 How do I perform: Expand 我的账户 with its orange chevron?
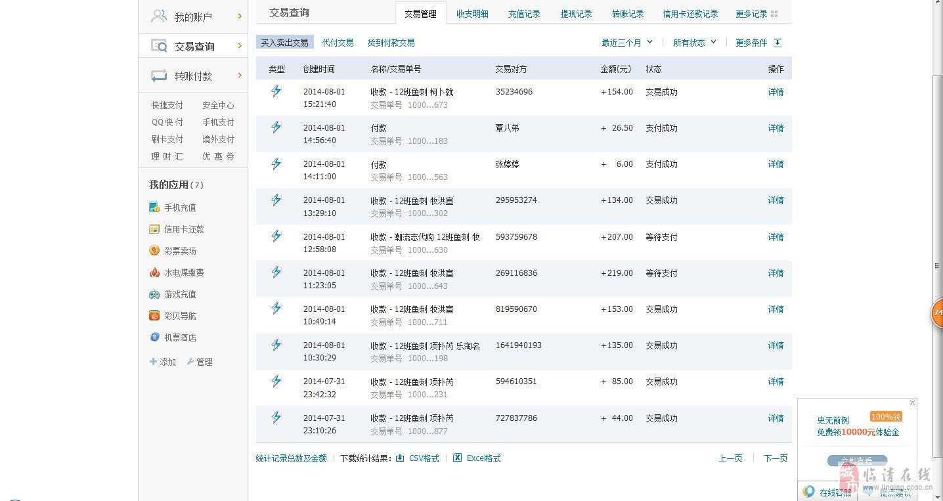pyautogui.click(x=240, y=16)
